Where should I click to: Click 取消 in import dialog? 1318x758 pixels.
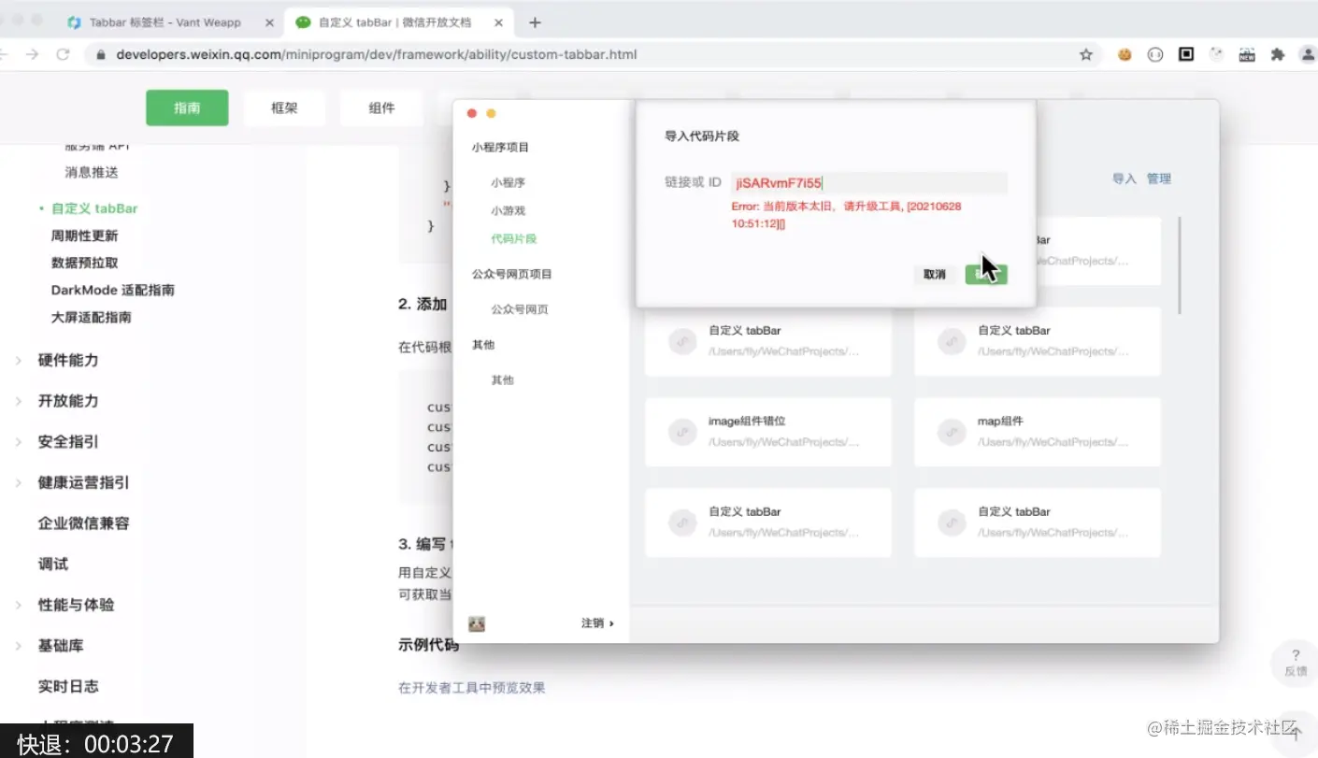pyautogui.click(x=934, y=274)
